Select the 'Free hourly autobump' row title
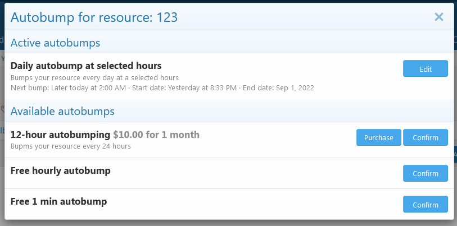 click(x=60, y=170)
